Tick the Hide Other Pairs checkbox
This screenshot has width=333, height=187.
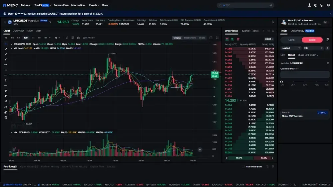(243, 167)
